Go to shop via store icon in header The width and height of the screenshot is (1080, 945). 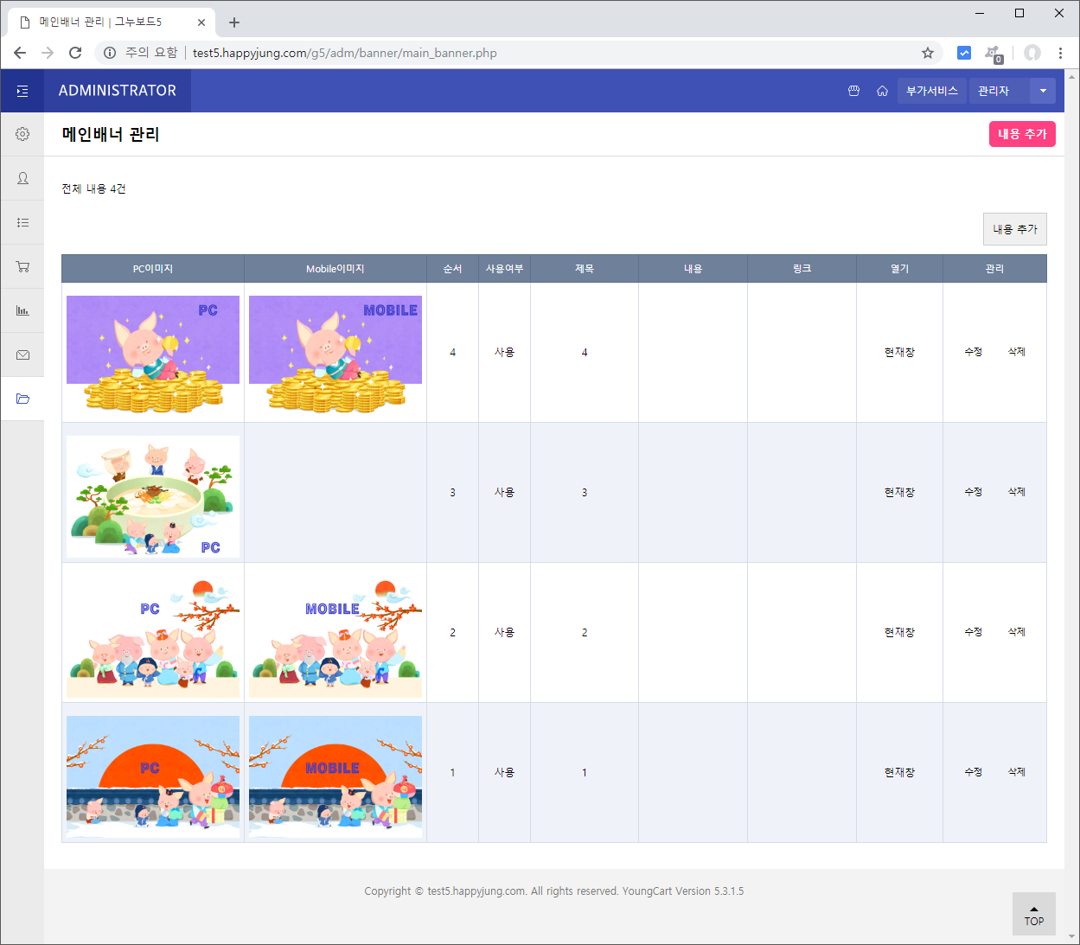click(853, 91)
